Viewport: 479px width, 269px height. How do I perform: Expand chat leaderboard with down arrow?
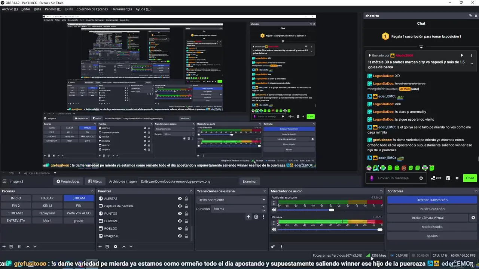[x=421, y=47]
